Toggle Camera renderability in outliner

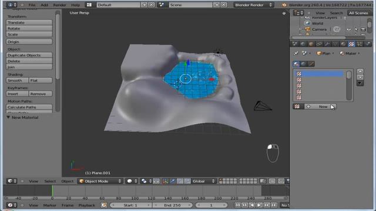[363, 29]
